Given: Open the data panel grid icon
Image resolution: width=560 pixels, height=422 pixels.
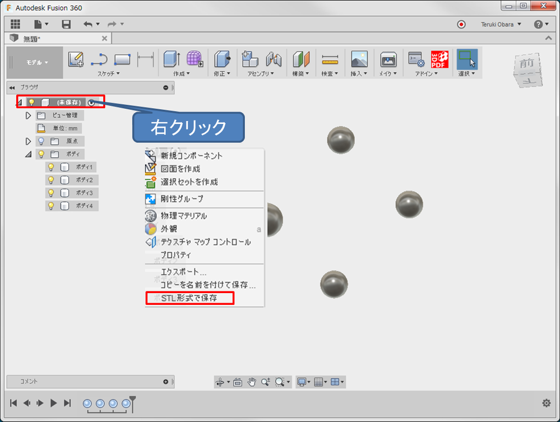Looking at the screenshot, I should click(x=15, y=24).
